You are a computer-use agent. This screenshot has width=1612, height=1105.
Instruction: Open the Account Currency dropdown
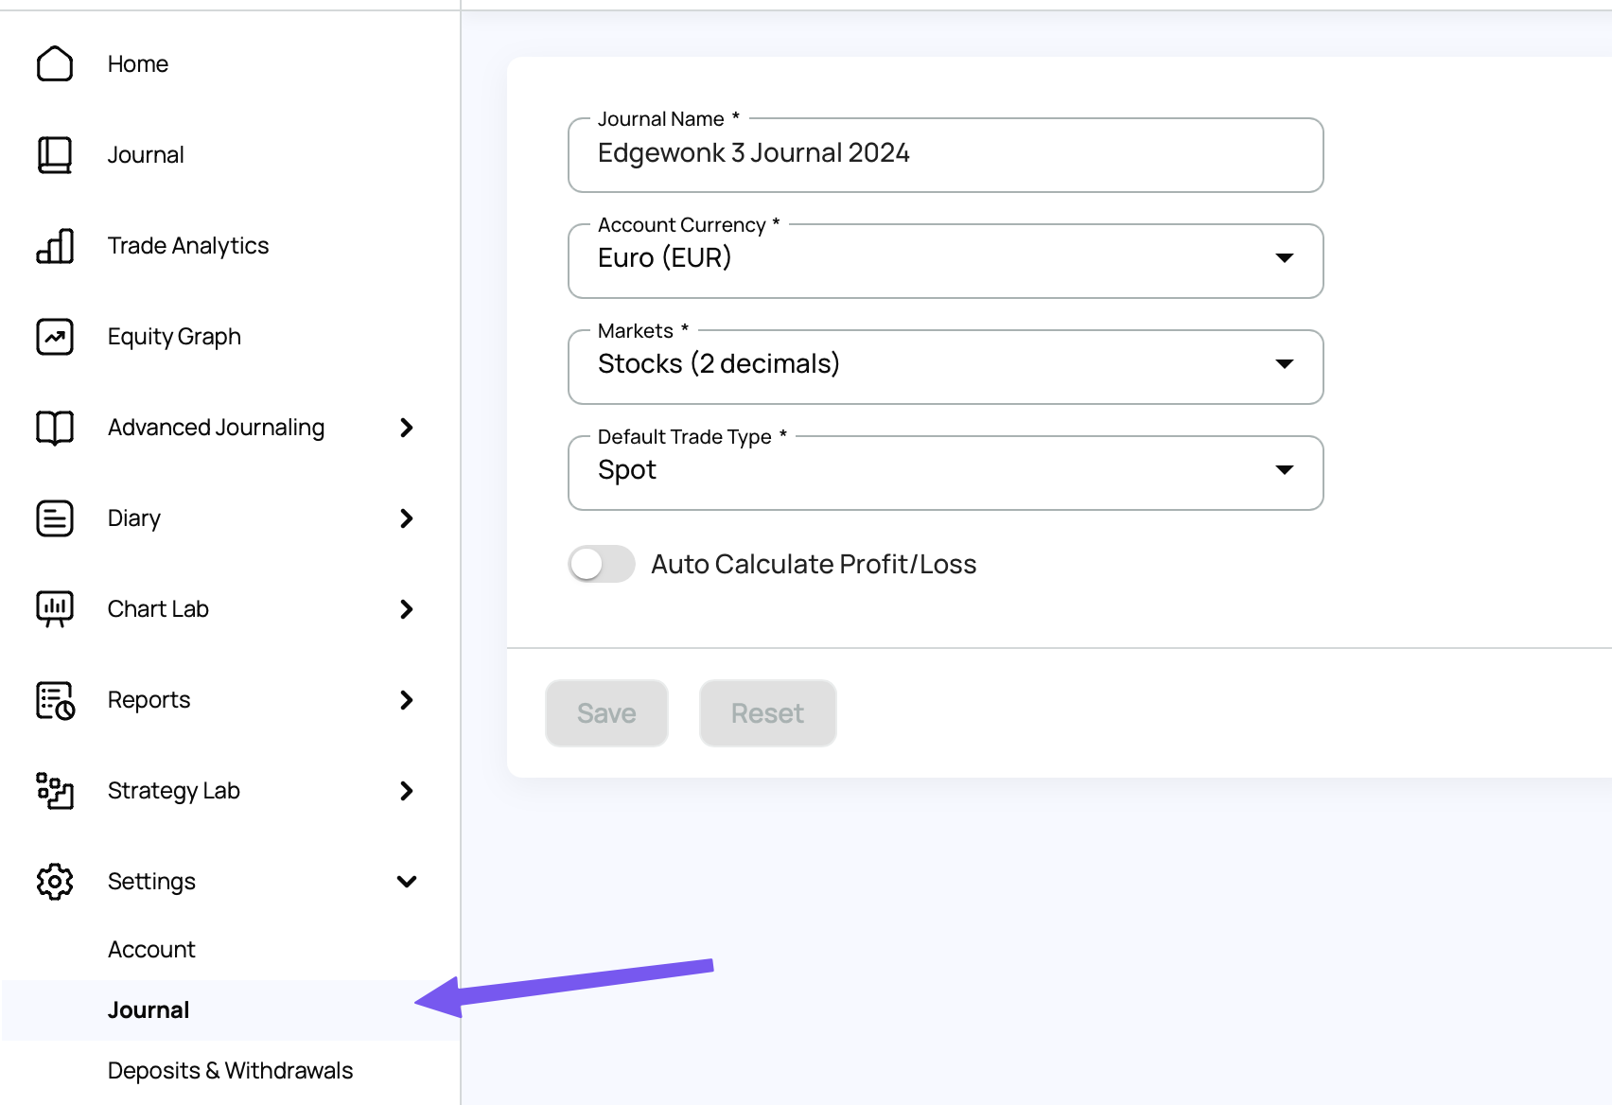click(945, 260)
